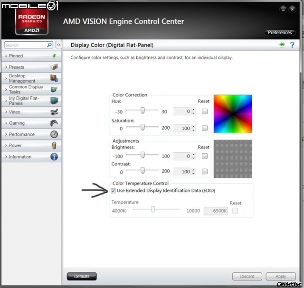Click the Gaming controller icon

pos(54,123)
